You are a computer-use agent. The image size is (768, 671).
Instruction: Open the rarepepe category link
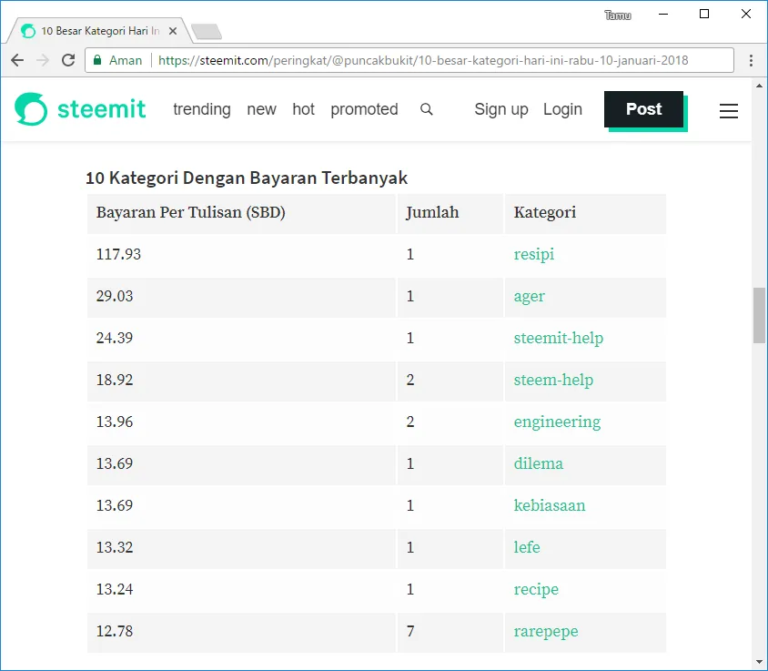pyautogui.click(x=546, y=631)
